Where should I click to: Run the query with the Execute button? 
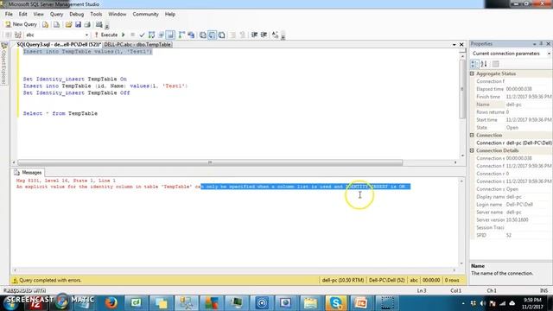pyautogui.click(x=105, y=35)
